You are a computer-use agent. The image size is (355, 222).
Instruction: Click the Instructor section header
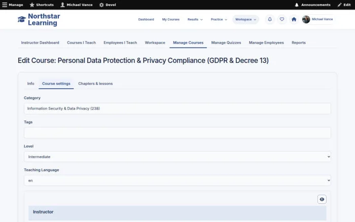(177, 213)
